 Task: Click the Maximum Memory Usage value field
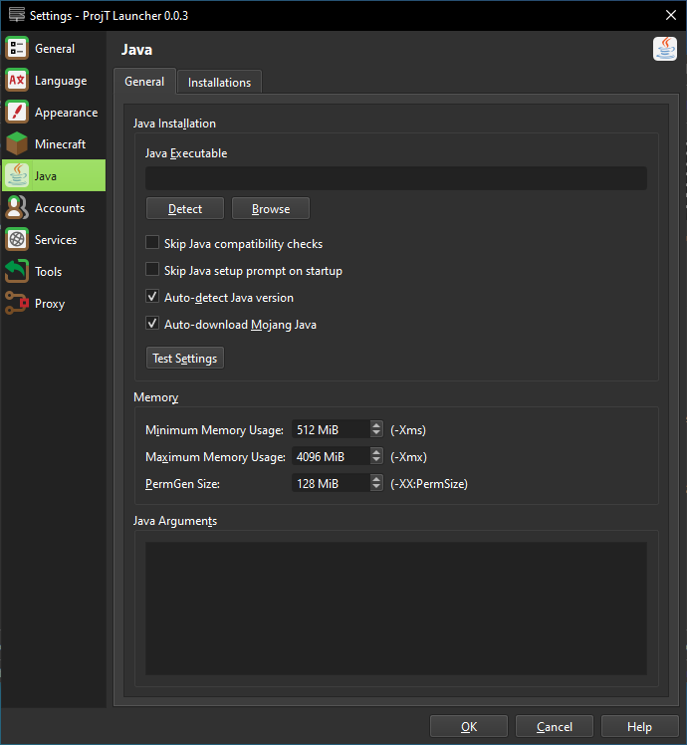[331, 456]
